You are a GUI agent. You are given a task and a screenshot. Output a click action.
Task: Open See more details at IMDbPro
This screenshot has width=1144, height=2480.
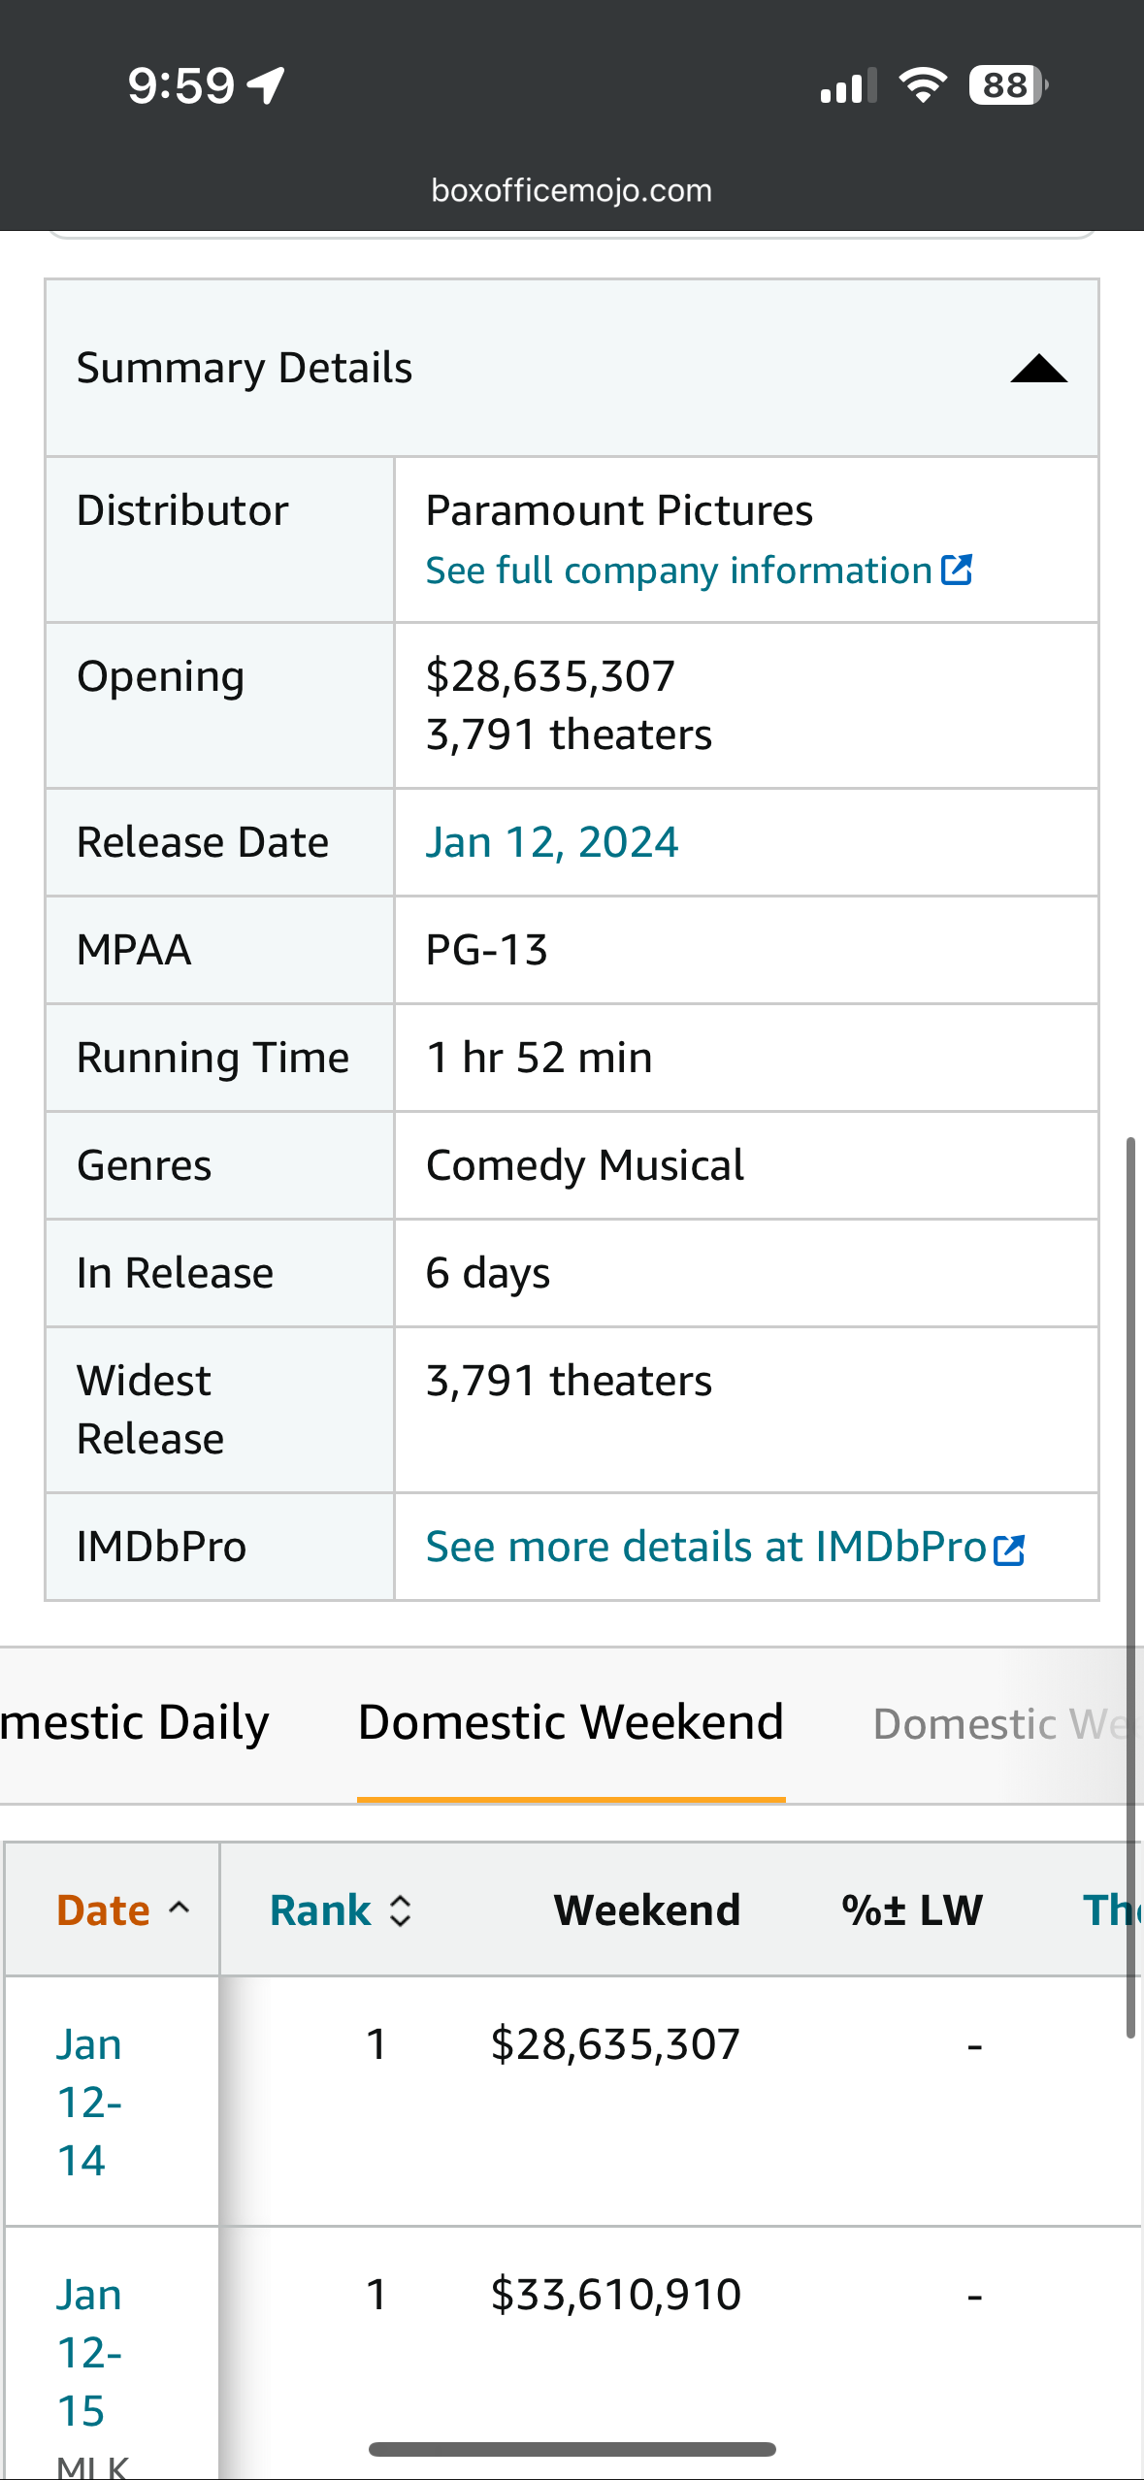pyautogui.click(x=705, y=1547)
